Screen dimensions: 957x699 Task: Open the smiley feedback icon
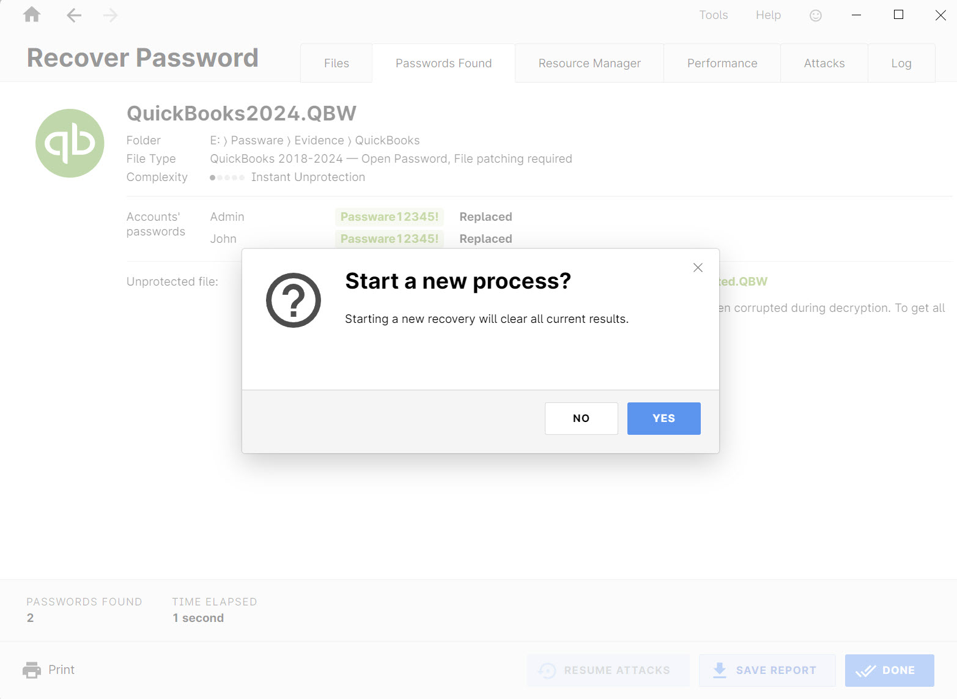pos(816,15)
